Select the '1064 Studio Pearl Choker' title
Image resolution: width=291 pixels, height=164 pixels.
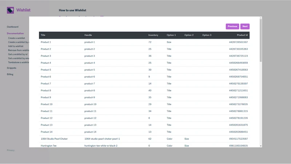(x=54, y=139)
